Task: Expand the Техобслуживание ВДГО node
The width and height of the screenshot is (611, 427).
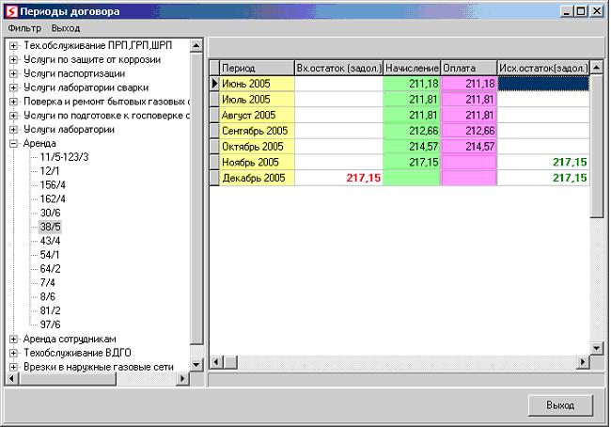Action: [14, 353]
